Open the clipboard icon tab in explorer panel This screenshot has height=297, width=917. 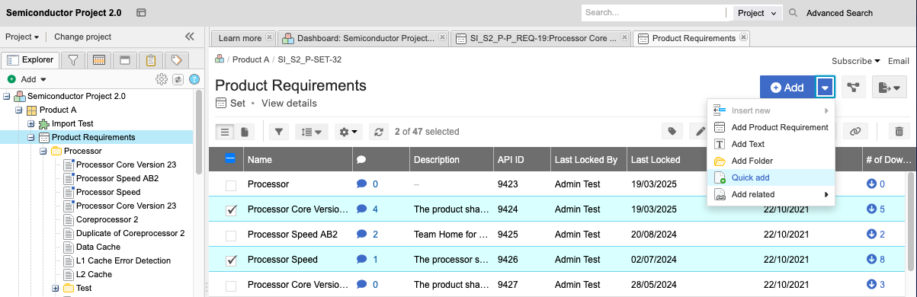150,59
